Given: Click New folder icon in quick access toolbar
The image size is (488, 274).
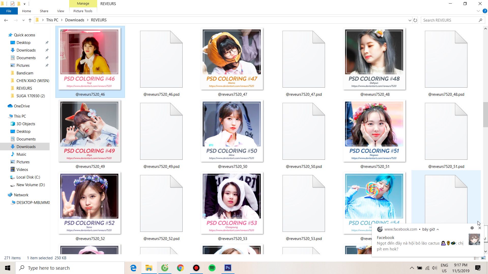Looking at the screenshot, I should pyautogui.click(x=19, y=4).
